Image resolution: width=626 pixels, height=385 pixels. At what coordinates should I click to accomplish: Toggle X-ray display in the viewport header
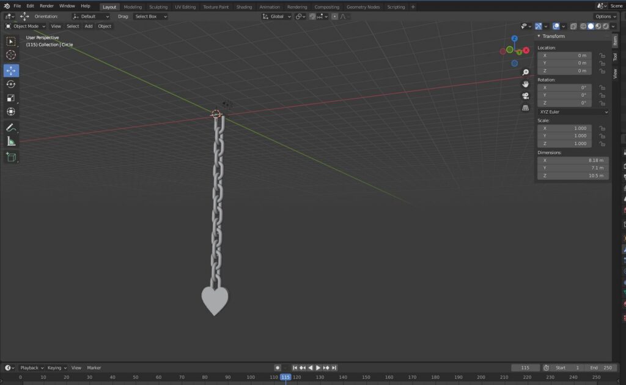coord(573,26)
